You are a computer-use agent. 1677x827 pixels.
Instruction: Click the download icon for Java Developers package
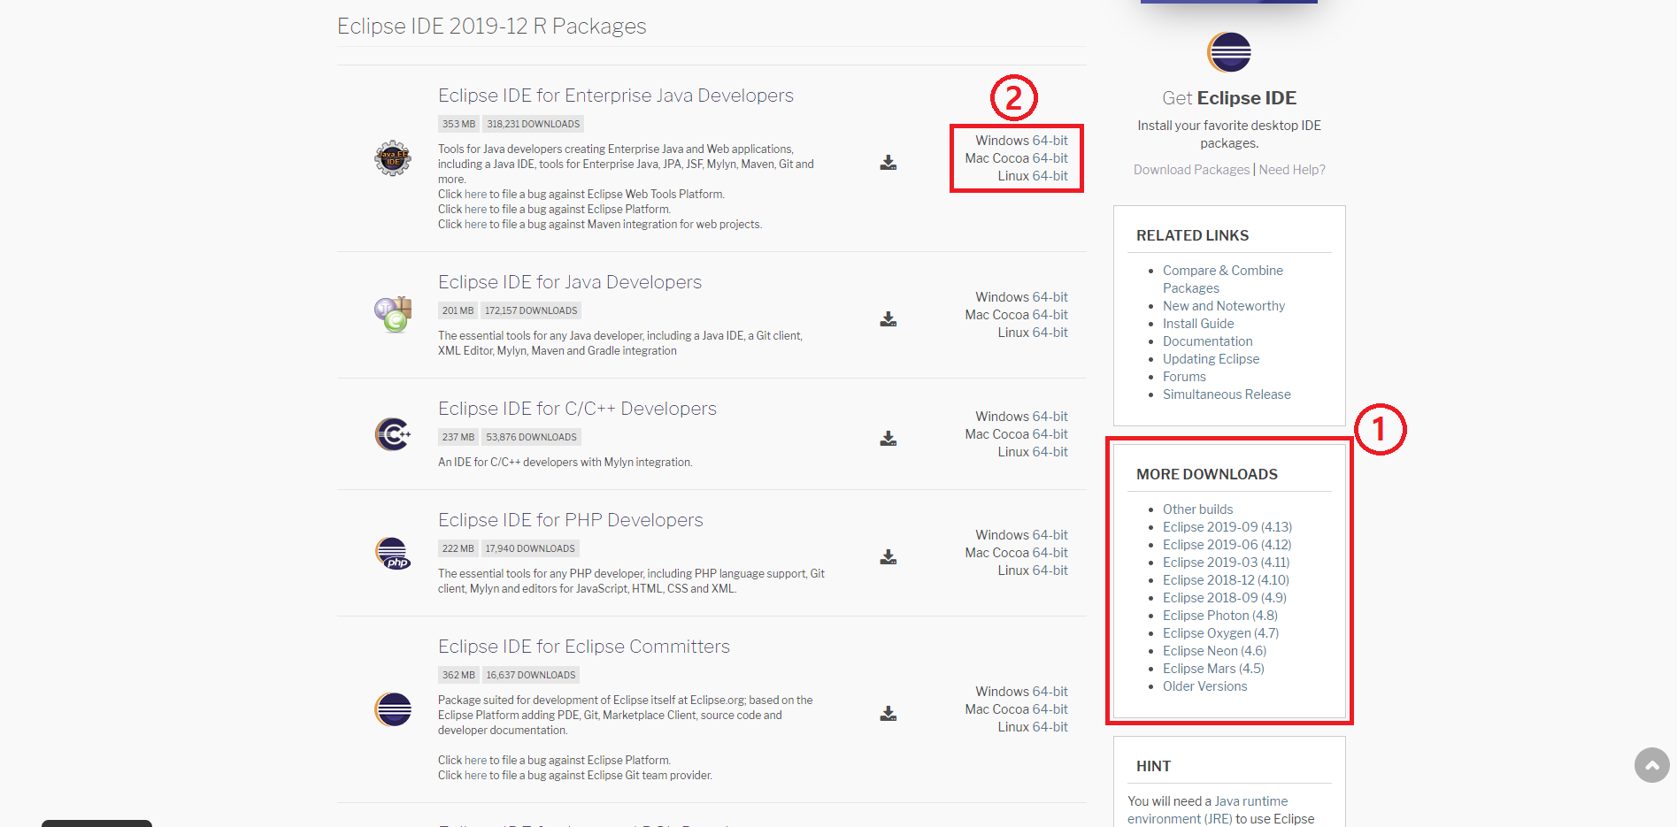coord(889,319)
